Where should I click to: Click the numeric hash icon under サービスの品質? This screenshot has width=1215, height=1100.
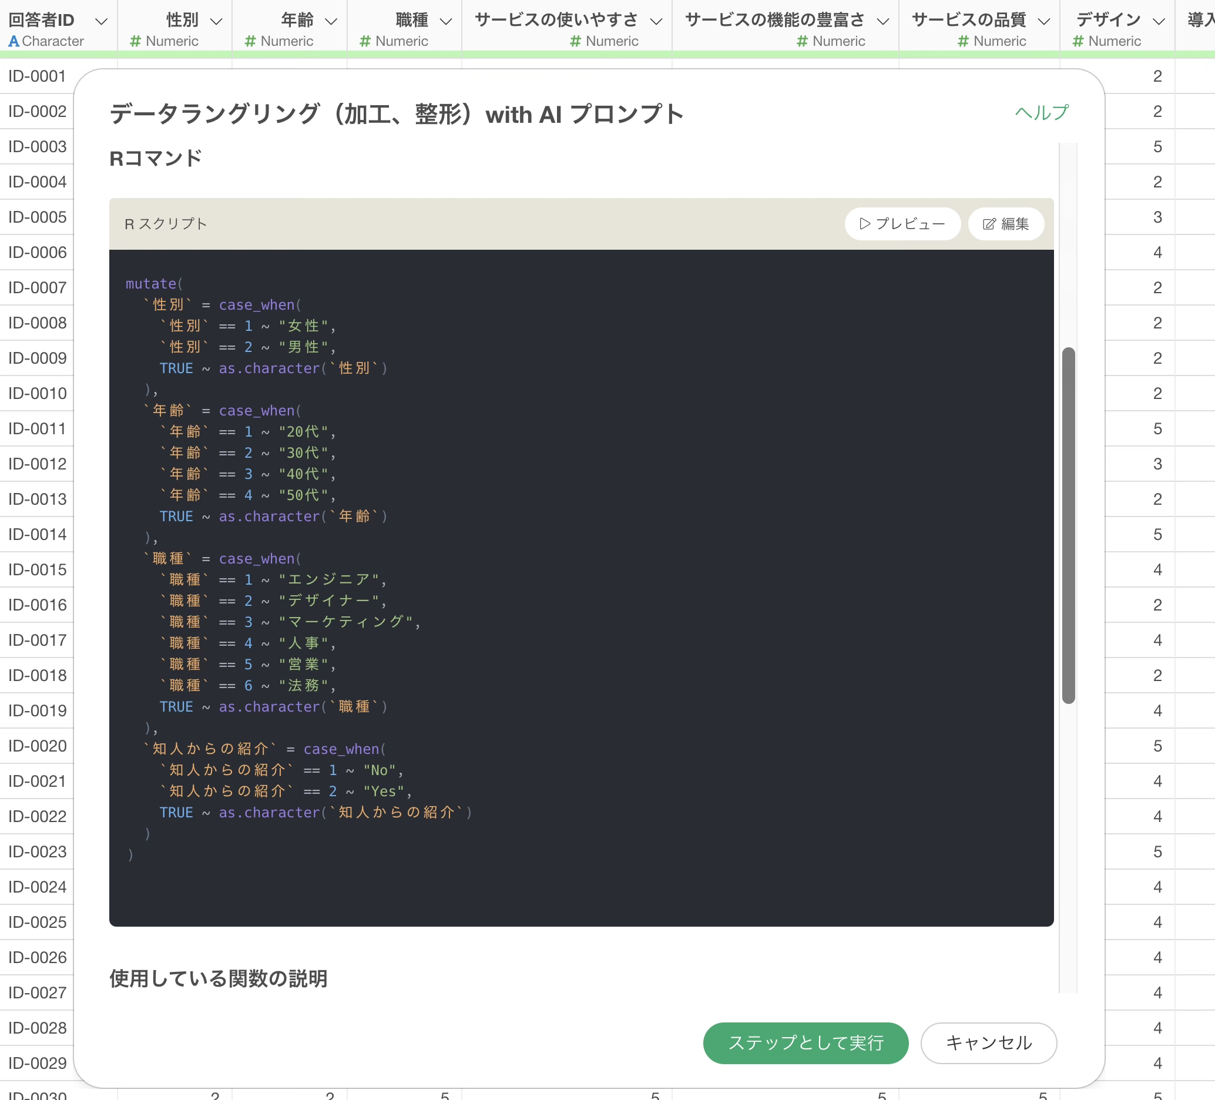pos(963,41)
